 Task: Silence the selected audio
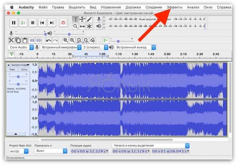point(39,40)
